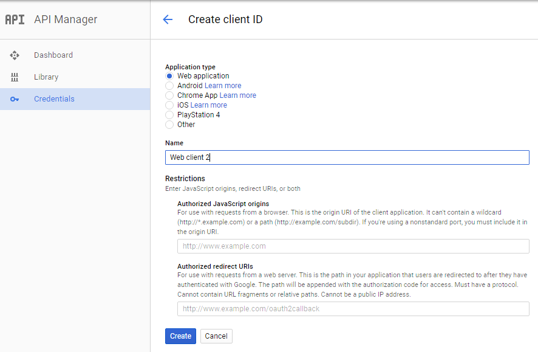Open the Chrome App Learn more link

click(238, 95)
